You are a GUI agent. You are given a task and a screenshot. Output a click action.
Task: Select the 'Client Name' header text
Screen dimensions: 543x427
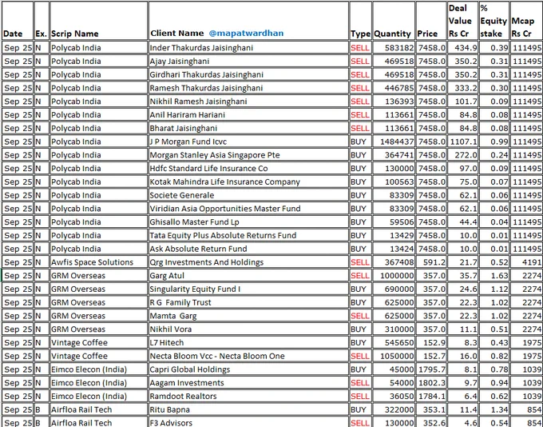(177, 34)
